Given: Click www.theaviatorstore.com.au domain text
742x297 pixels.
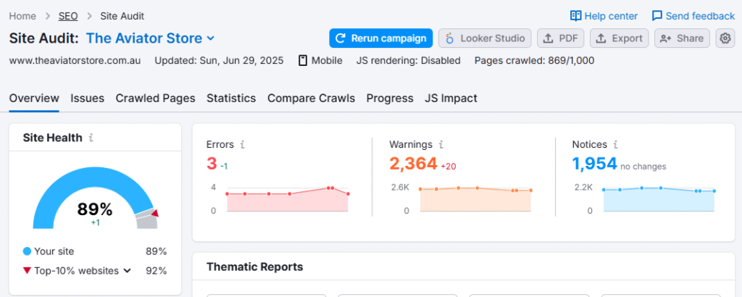Looking at the screenshot, I should click(75, 61).
